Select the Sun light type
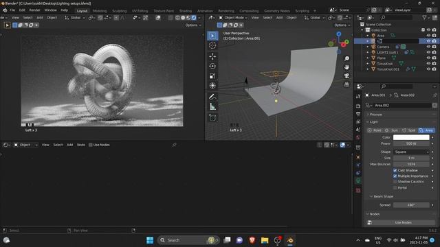The height and width of the screenshot is (247, 440). (x=392, y=130)
